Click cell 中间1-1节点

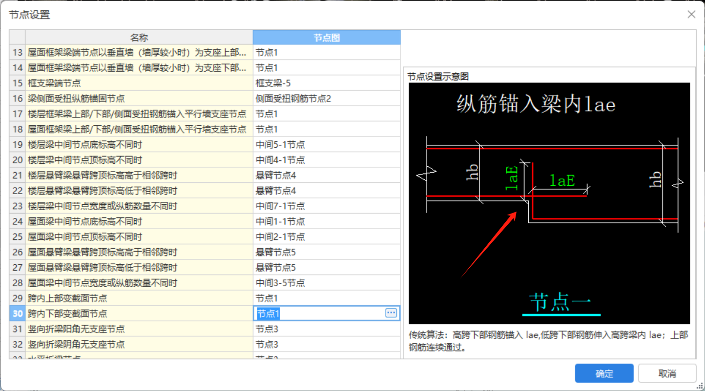pyautogui.click(x=327, y=221)
